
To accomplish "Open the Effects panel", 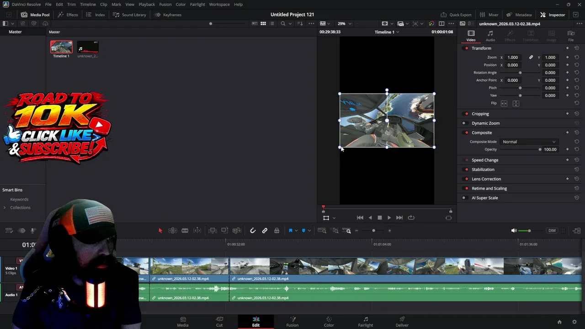I will click(x=68, y=15).
